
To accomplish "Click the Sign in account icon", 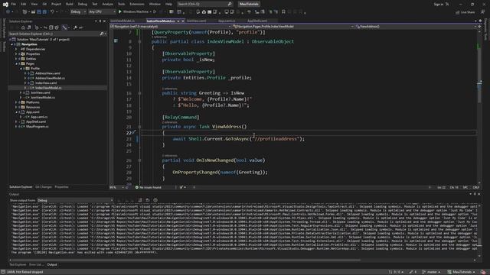I will pyautogui.click(x=447, y=4).
